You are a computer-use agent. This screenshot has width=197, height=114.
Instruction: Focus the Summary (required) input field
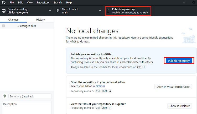tap(30, 96)
